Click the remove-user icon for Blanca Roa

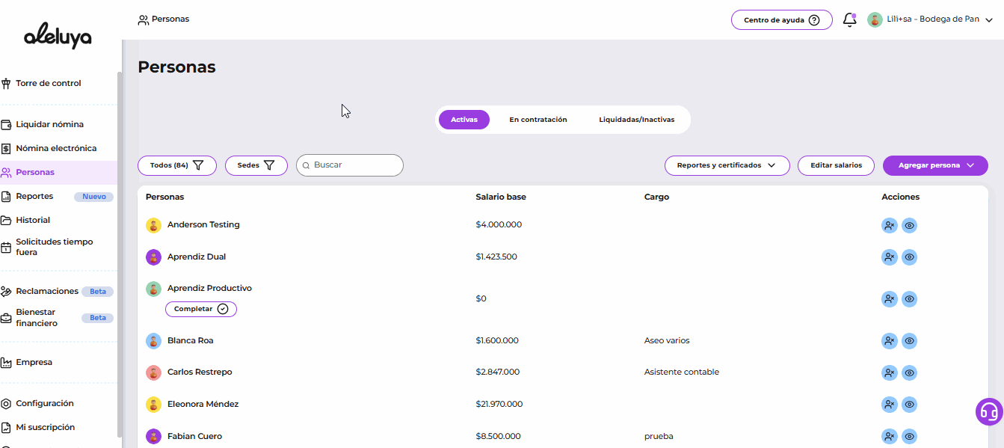pos(889,341)
